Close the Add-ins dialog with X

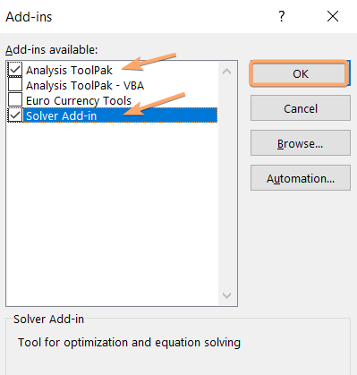[x=333, y=16]
